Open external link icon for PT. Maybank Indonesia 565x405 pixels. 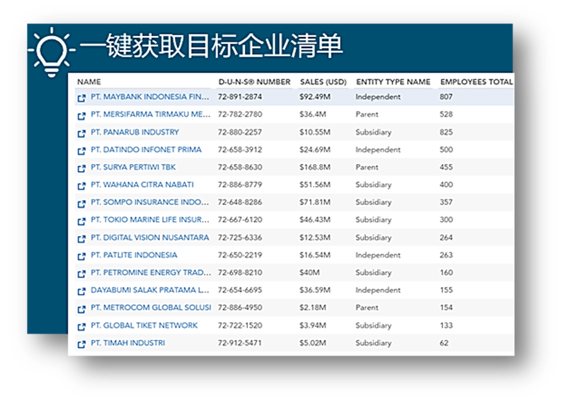click(x=81, y=98)
